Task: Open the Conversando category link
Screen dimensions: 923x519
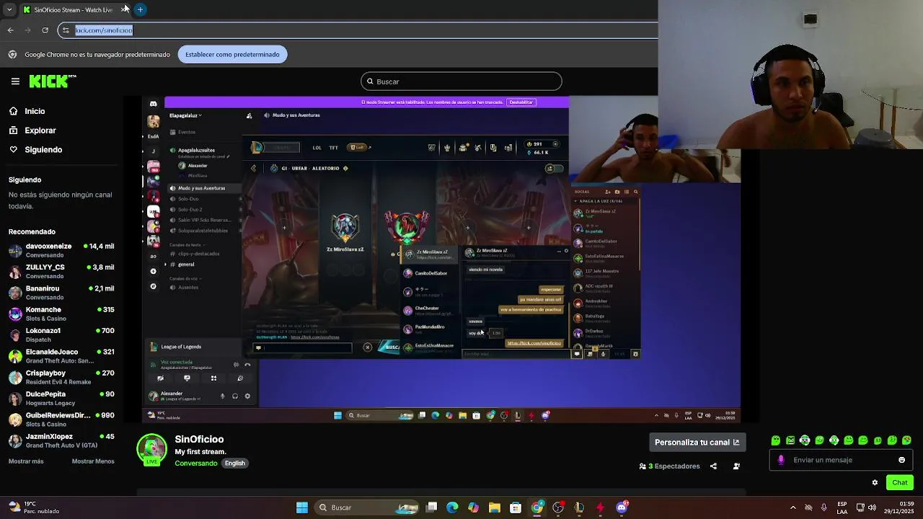Action: click(195, 463)
